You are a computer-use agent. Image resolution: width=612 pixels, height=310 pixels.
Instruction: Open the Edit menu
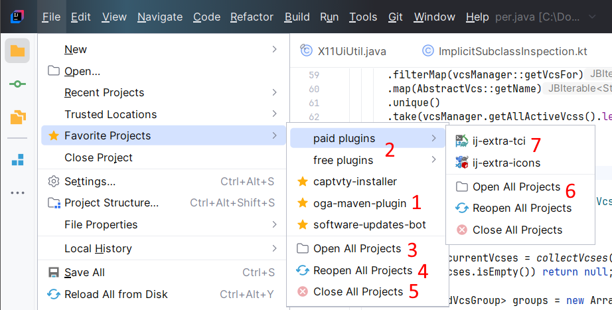point(81,17)
